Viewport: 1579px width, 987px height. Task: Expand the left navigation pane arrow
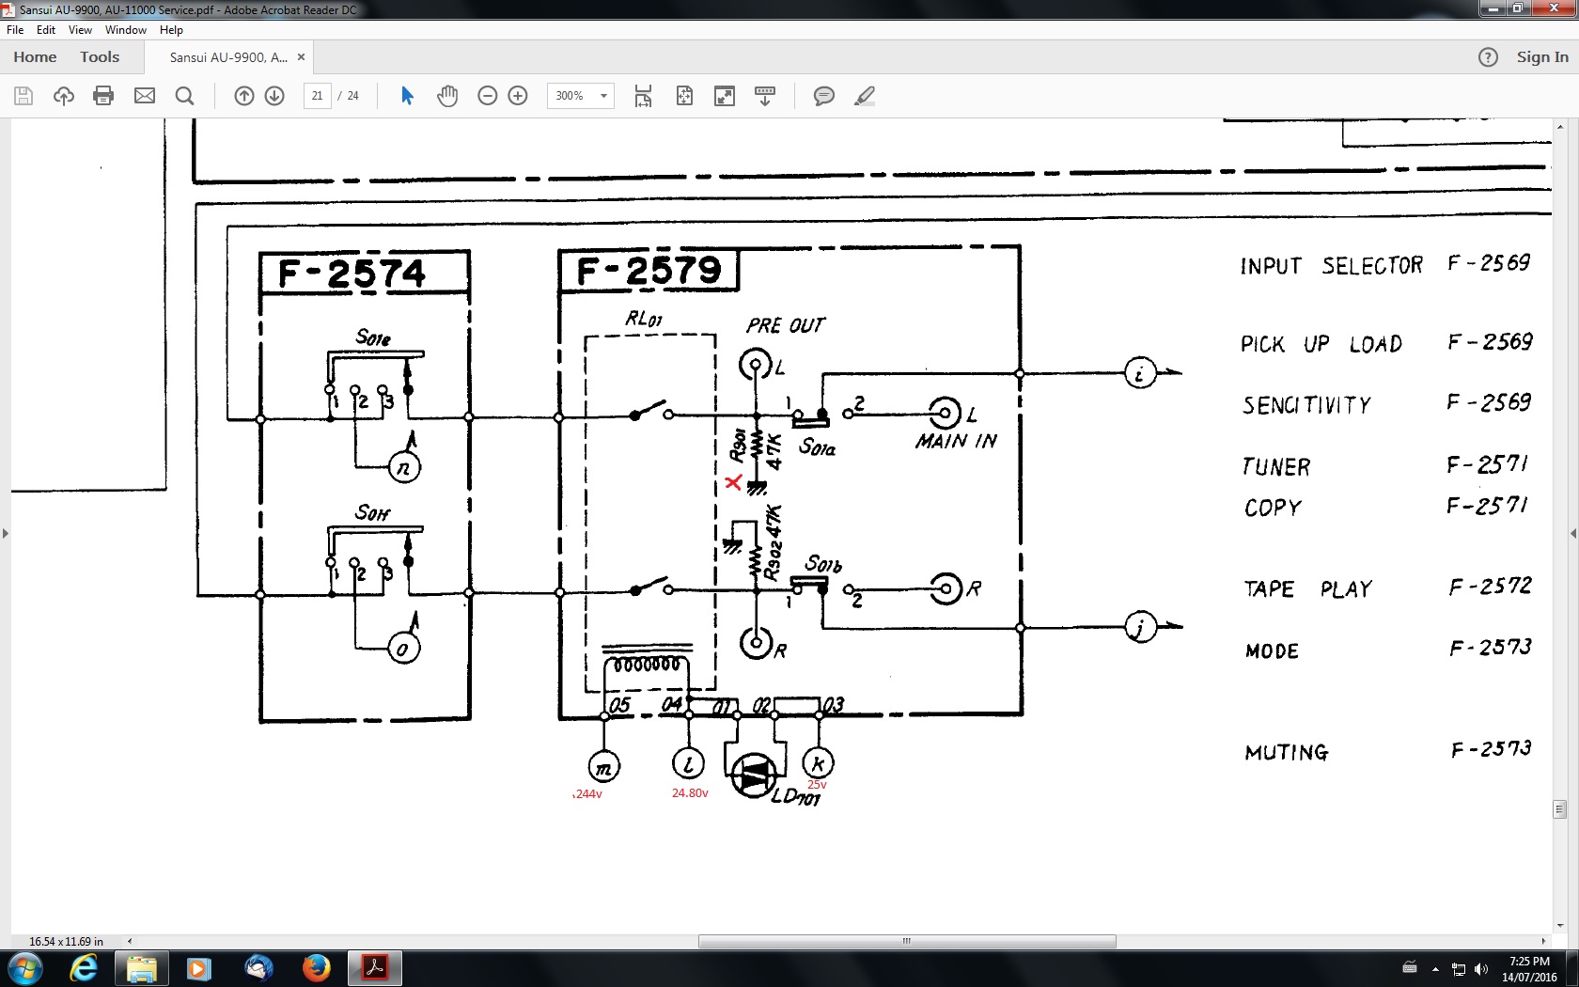(6, 534)
